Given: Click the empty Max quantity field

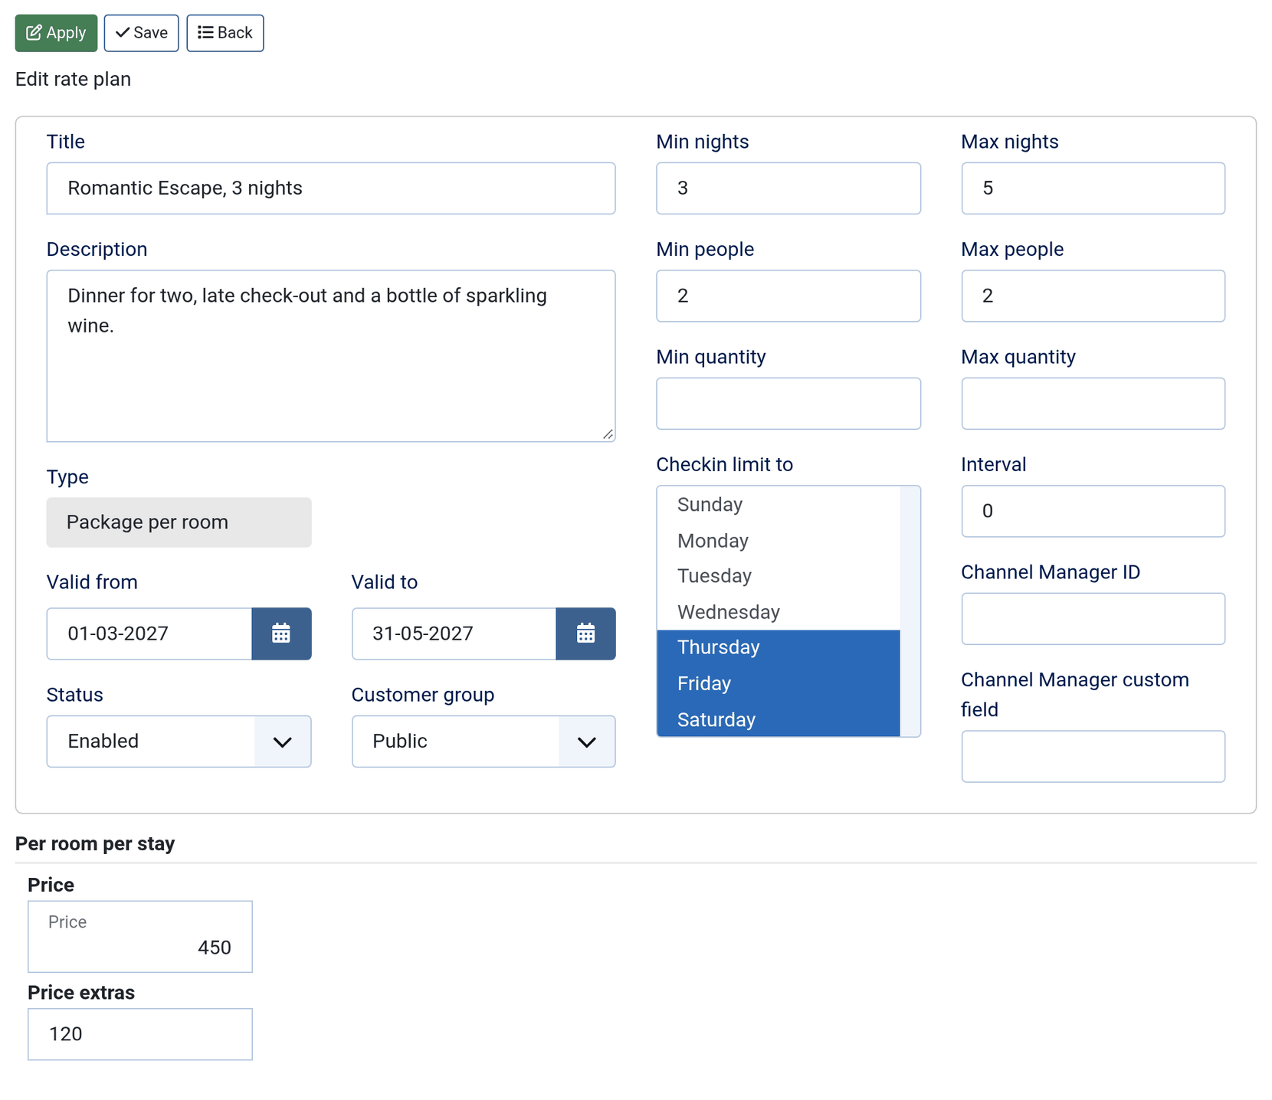Looking at the screenshot, I should point(1093,404).
